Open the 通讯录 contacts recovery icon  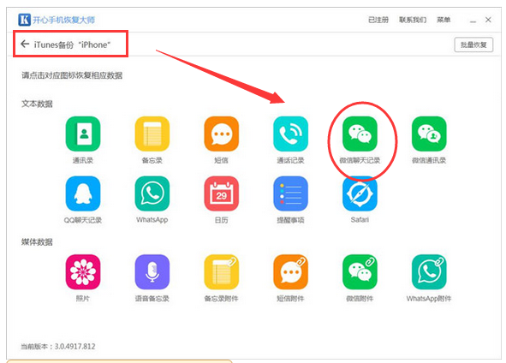83,134
